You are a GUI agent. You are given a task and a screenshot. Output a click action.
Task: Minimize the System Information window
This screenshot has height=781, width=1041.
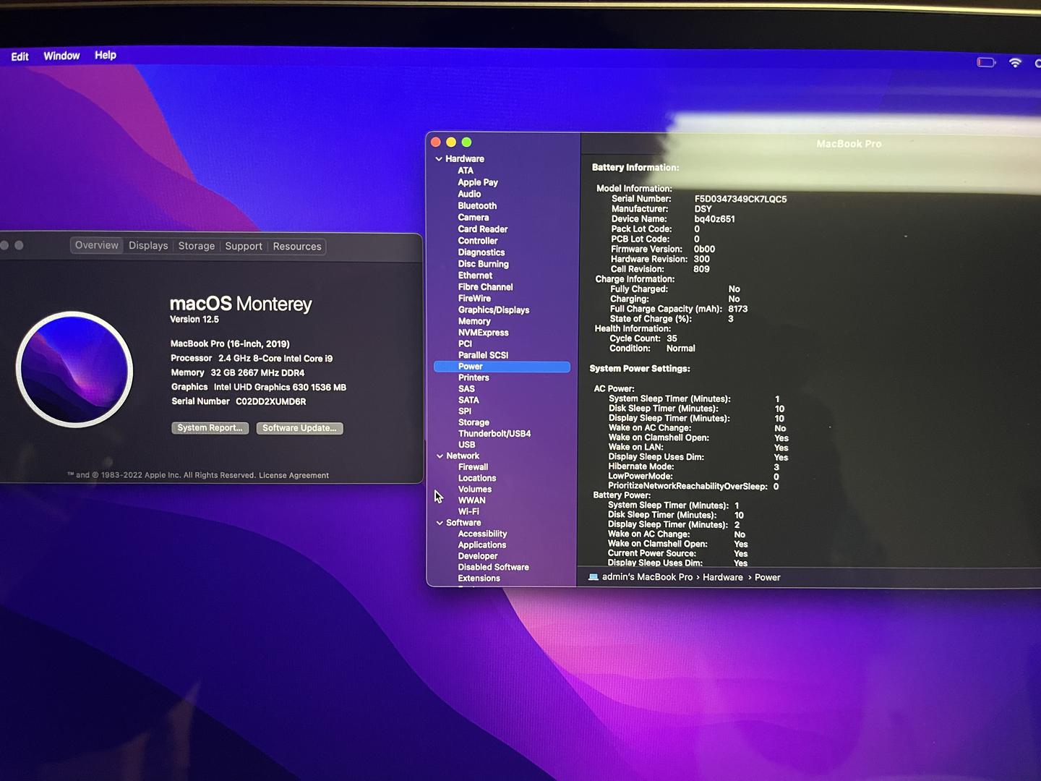point(451,142)
